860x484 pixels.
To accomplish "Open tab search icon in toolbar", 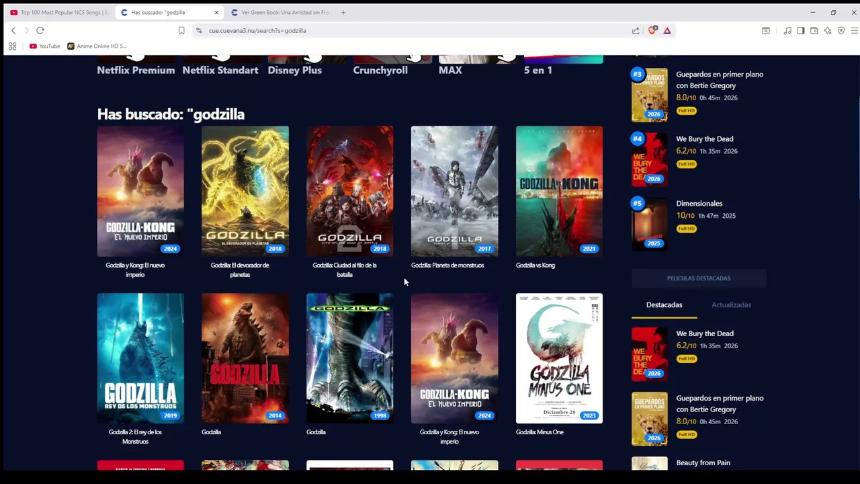I will click(x=765, y=30).
